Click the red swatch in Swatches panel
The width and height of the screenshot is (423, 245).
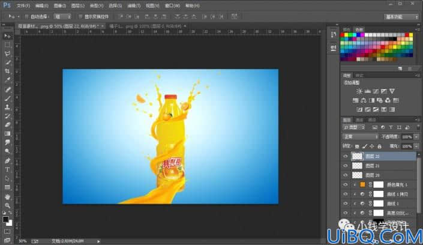pos(343,35)
